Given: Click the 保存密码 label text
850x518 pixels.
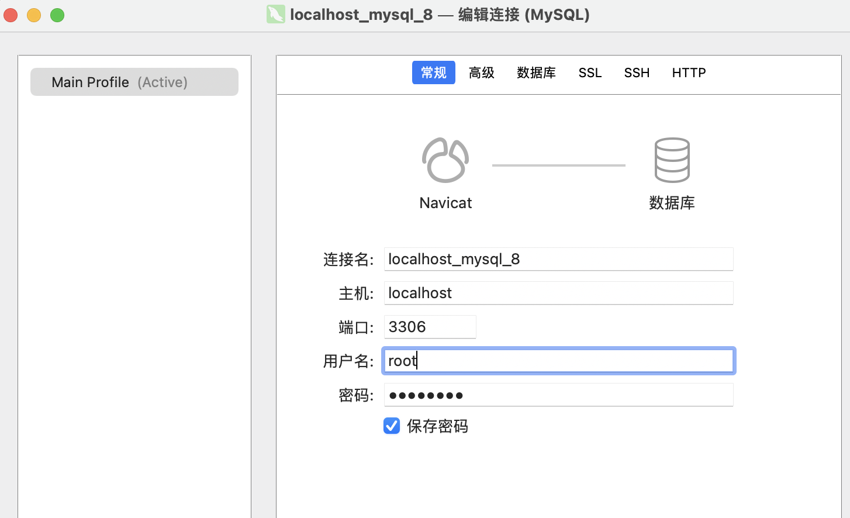Looking at the screenshot, I should [437, 426].
